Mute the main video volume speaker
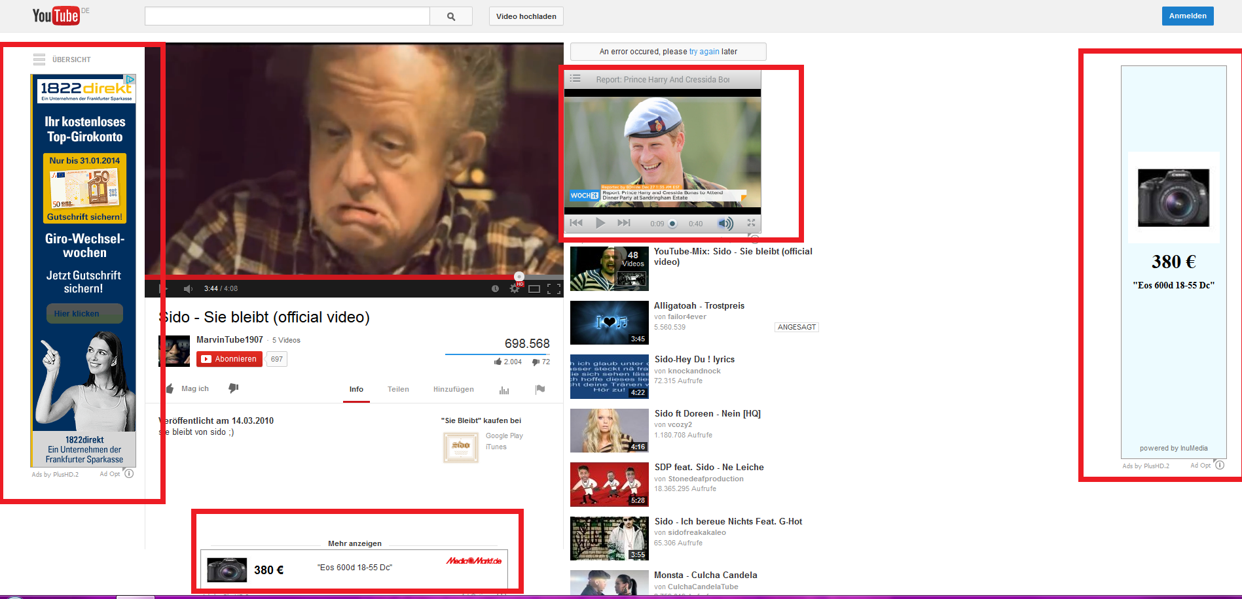The image size is (1242, 599). [189, 289]
